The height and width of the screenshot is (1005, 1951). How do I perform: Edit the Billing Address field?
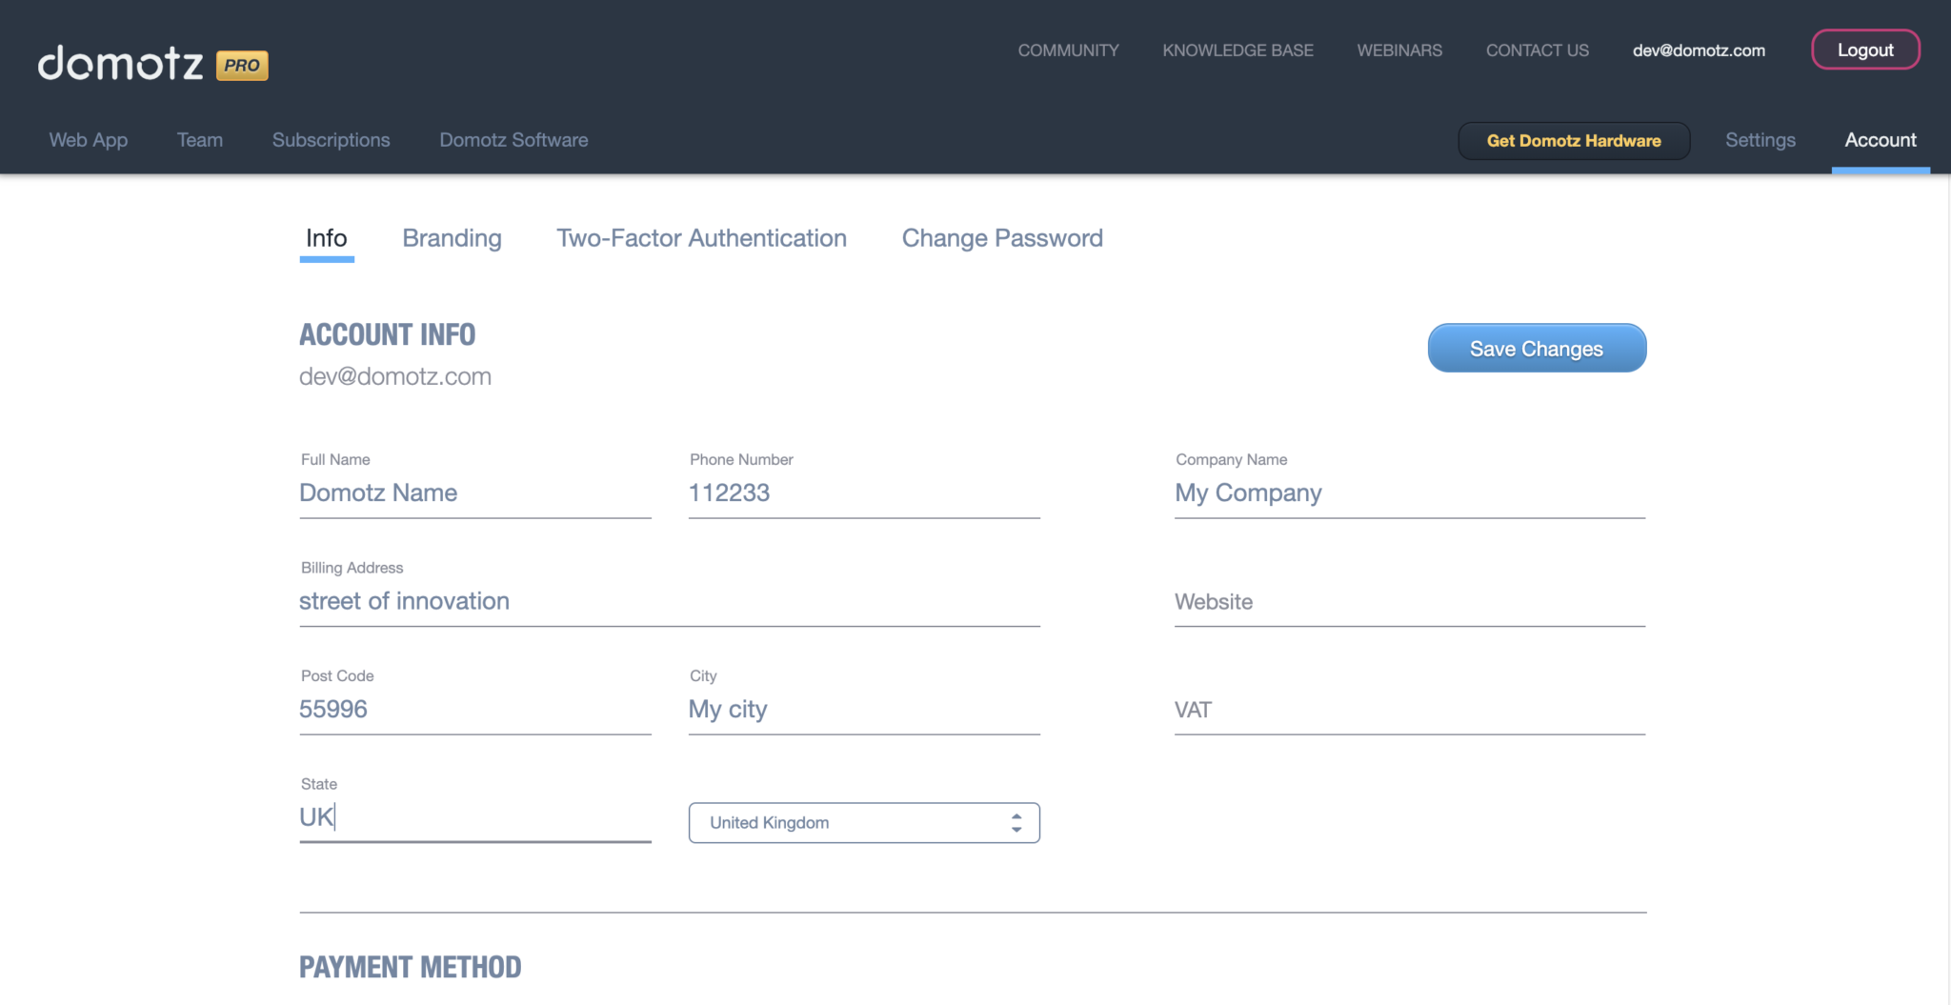[x=670, y=602]
